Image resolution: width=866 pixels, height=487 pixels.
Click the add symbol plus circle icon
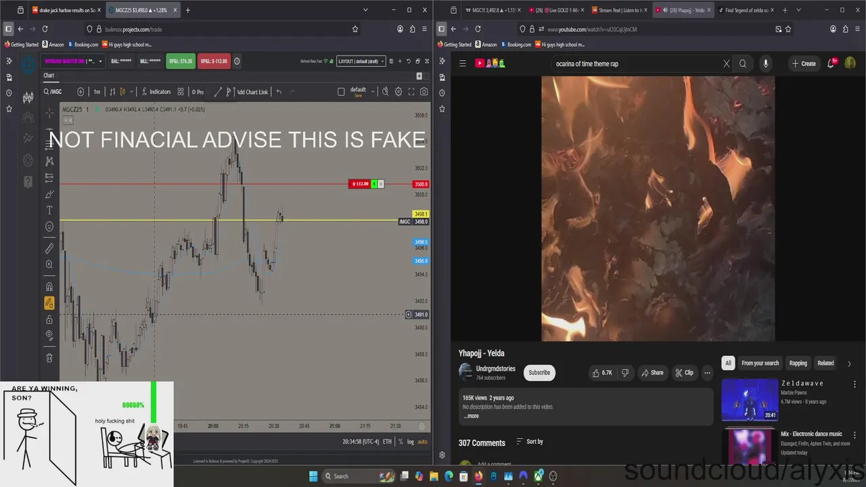[x=81, y=91]
